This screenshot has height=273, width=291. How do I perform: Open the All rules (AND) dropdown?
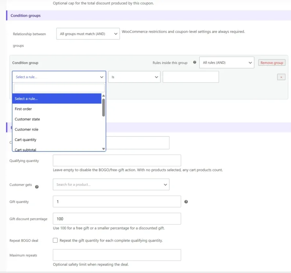coord(227,62)
